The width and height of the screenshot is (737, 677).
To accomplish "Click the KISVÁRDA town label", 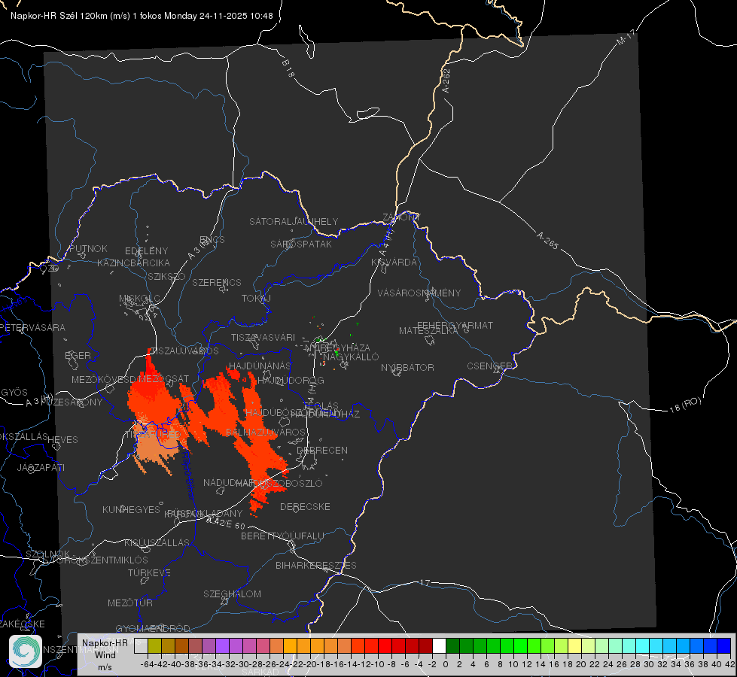I will (x=394, y=263).
